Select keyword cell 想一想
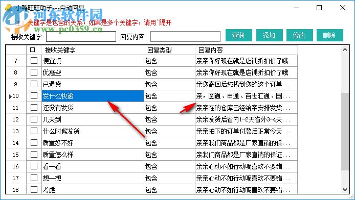This screenshot has height=200, width=355. coord(93,178)
